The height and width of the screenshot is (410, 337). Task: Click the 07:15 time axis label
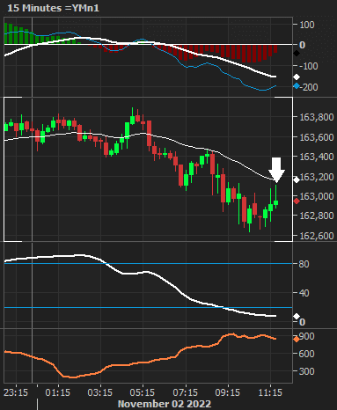click(x=186, y=392)
